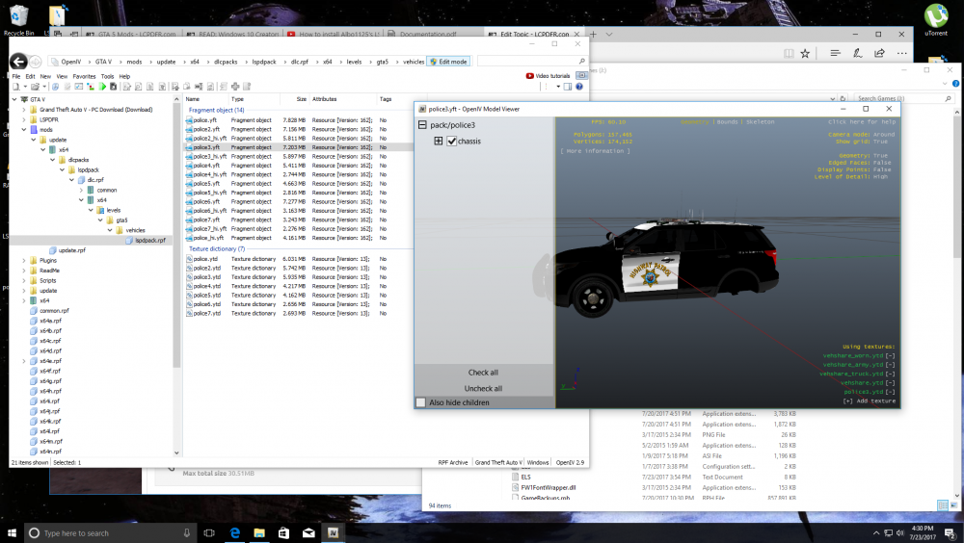Select police3.yft fragment file icon

189,147
